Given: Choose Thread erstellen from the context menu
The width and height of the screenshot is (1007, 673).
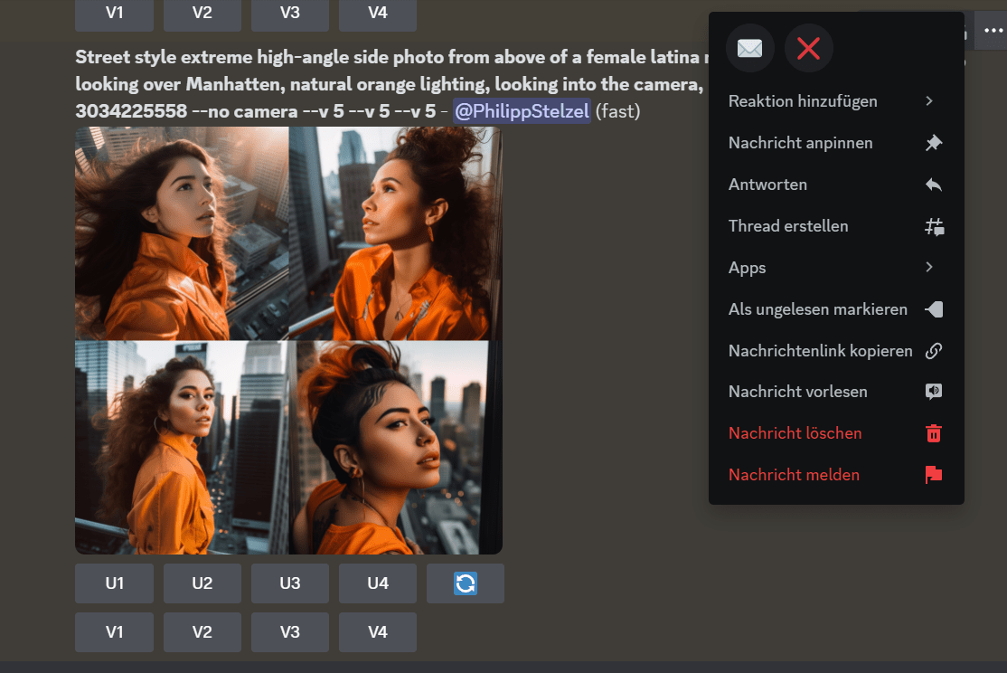Looking at the screenshot, I should tap(788, 225).
